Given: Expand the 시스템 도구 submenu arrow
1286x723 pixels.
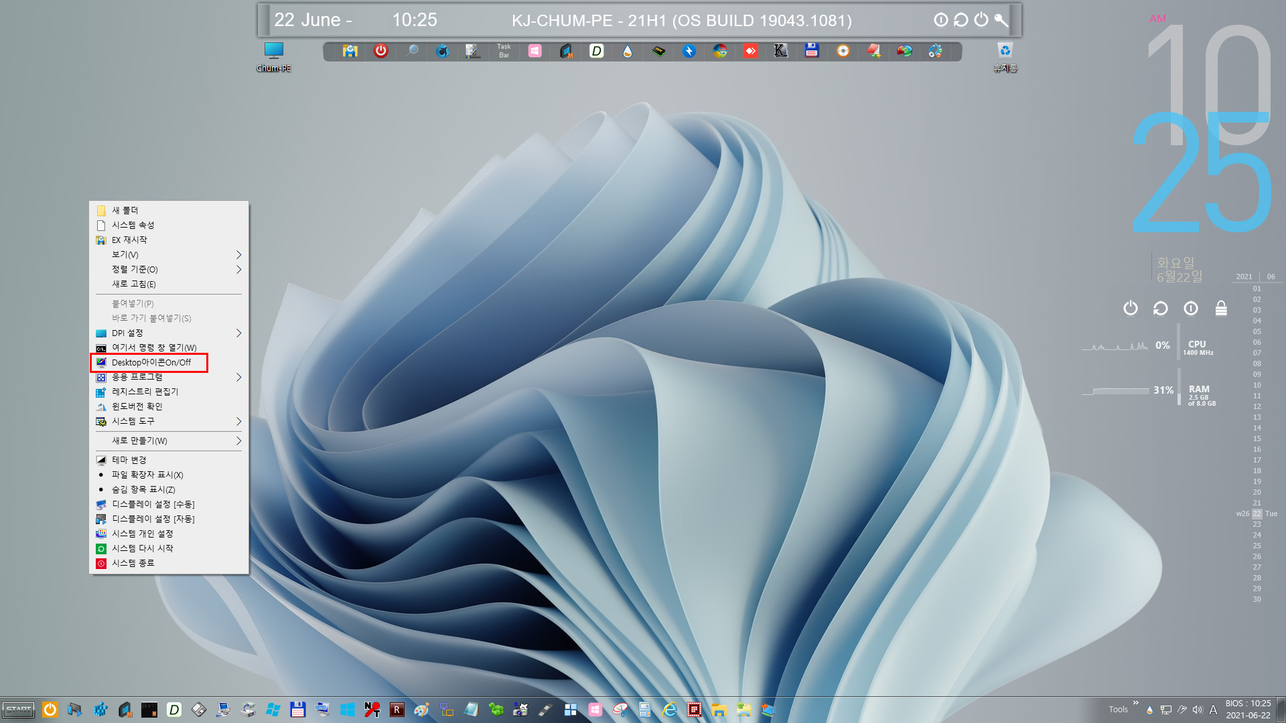Looking at the screenshot, I should 238,421.
